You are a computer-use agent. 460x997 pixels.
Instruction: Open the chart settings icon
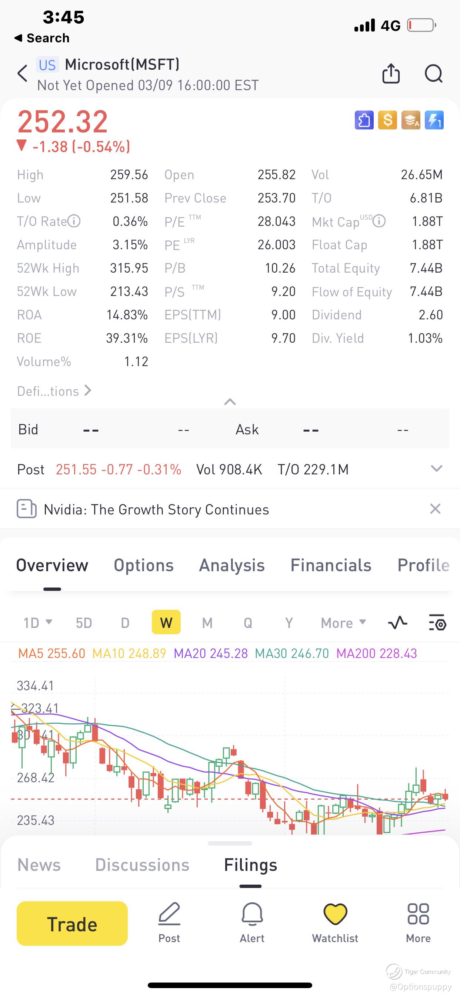pos(437,623)
